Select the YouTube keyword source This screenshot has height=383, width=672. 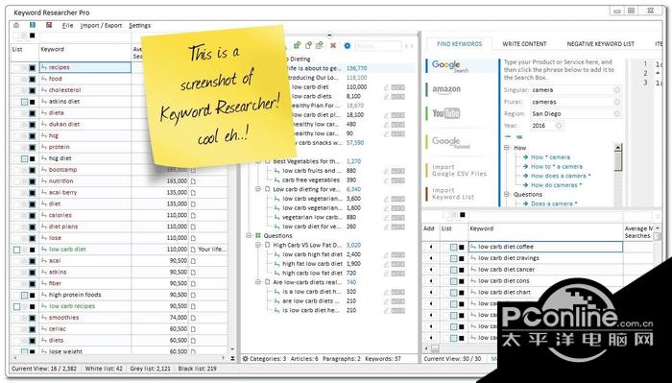pos(445,113)
